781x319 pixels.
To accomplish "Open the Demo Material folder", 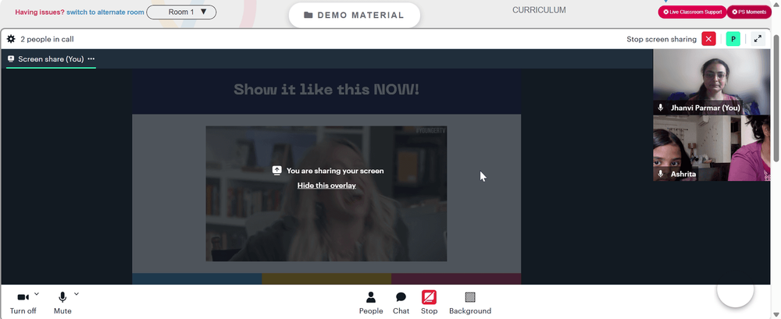I will [x=354, y=15].
